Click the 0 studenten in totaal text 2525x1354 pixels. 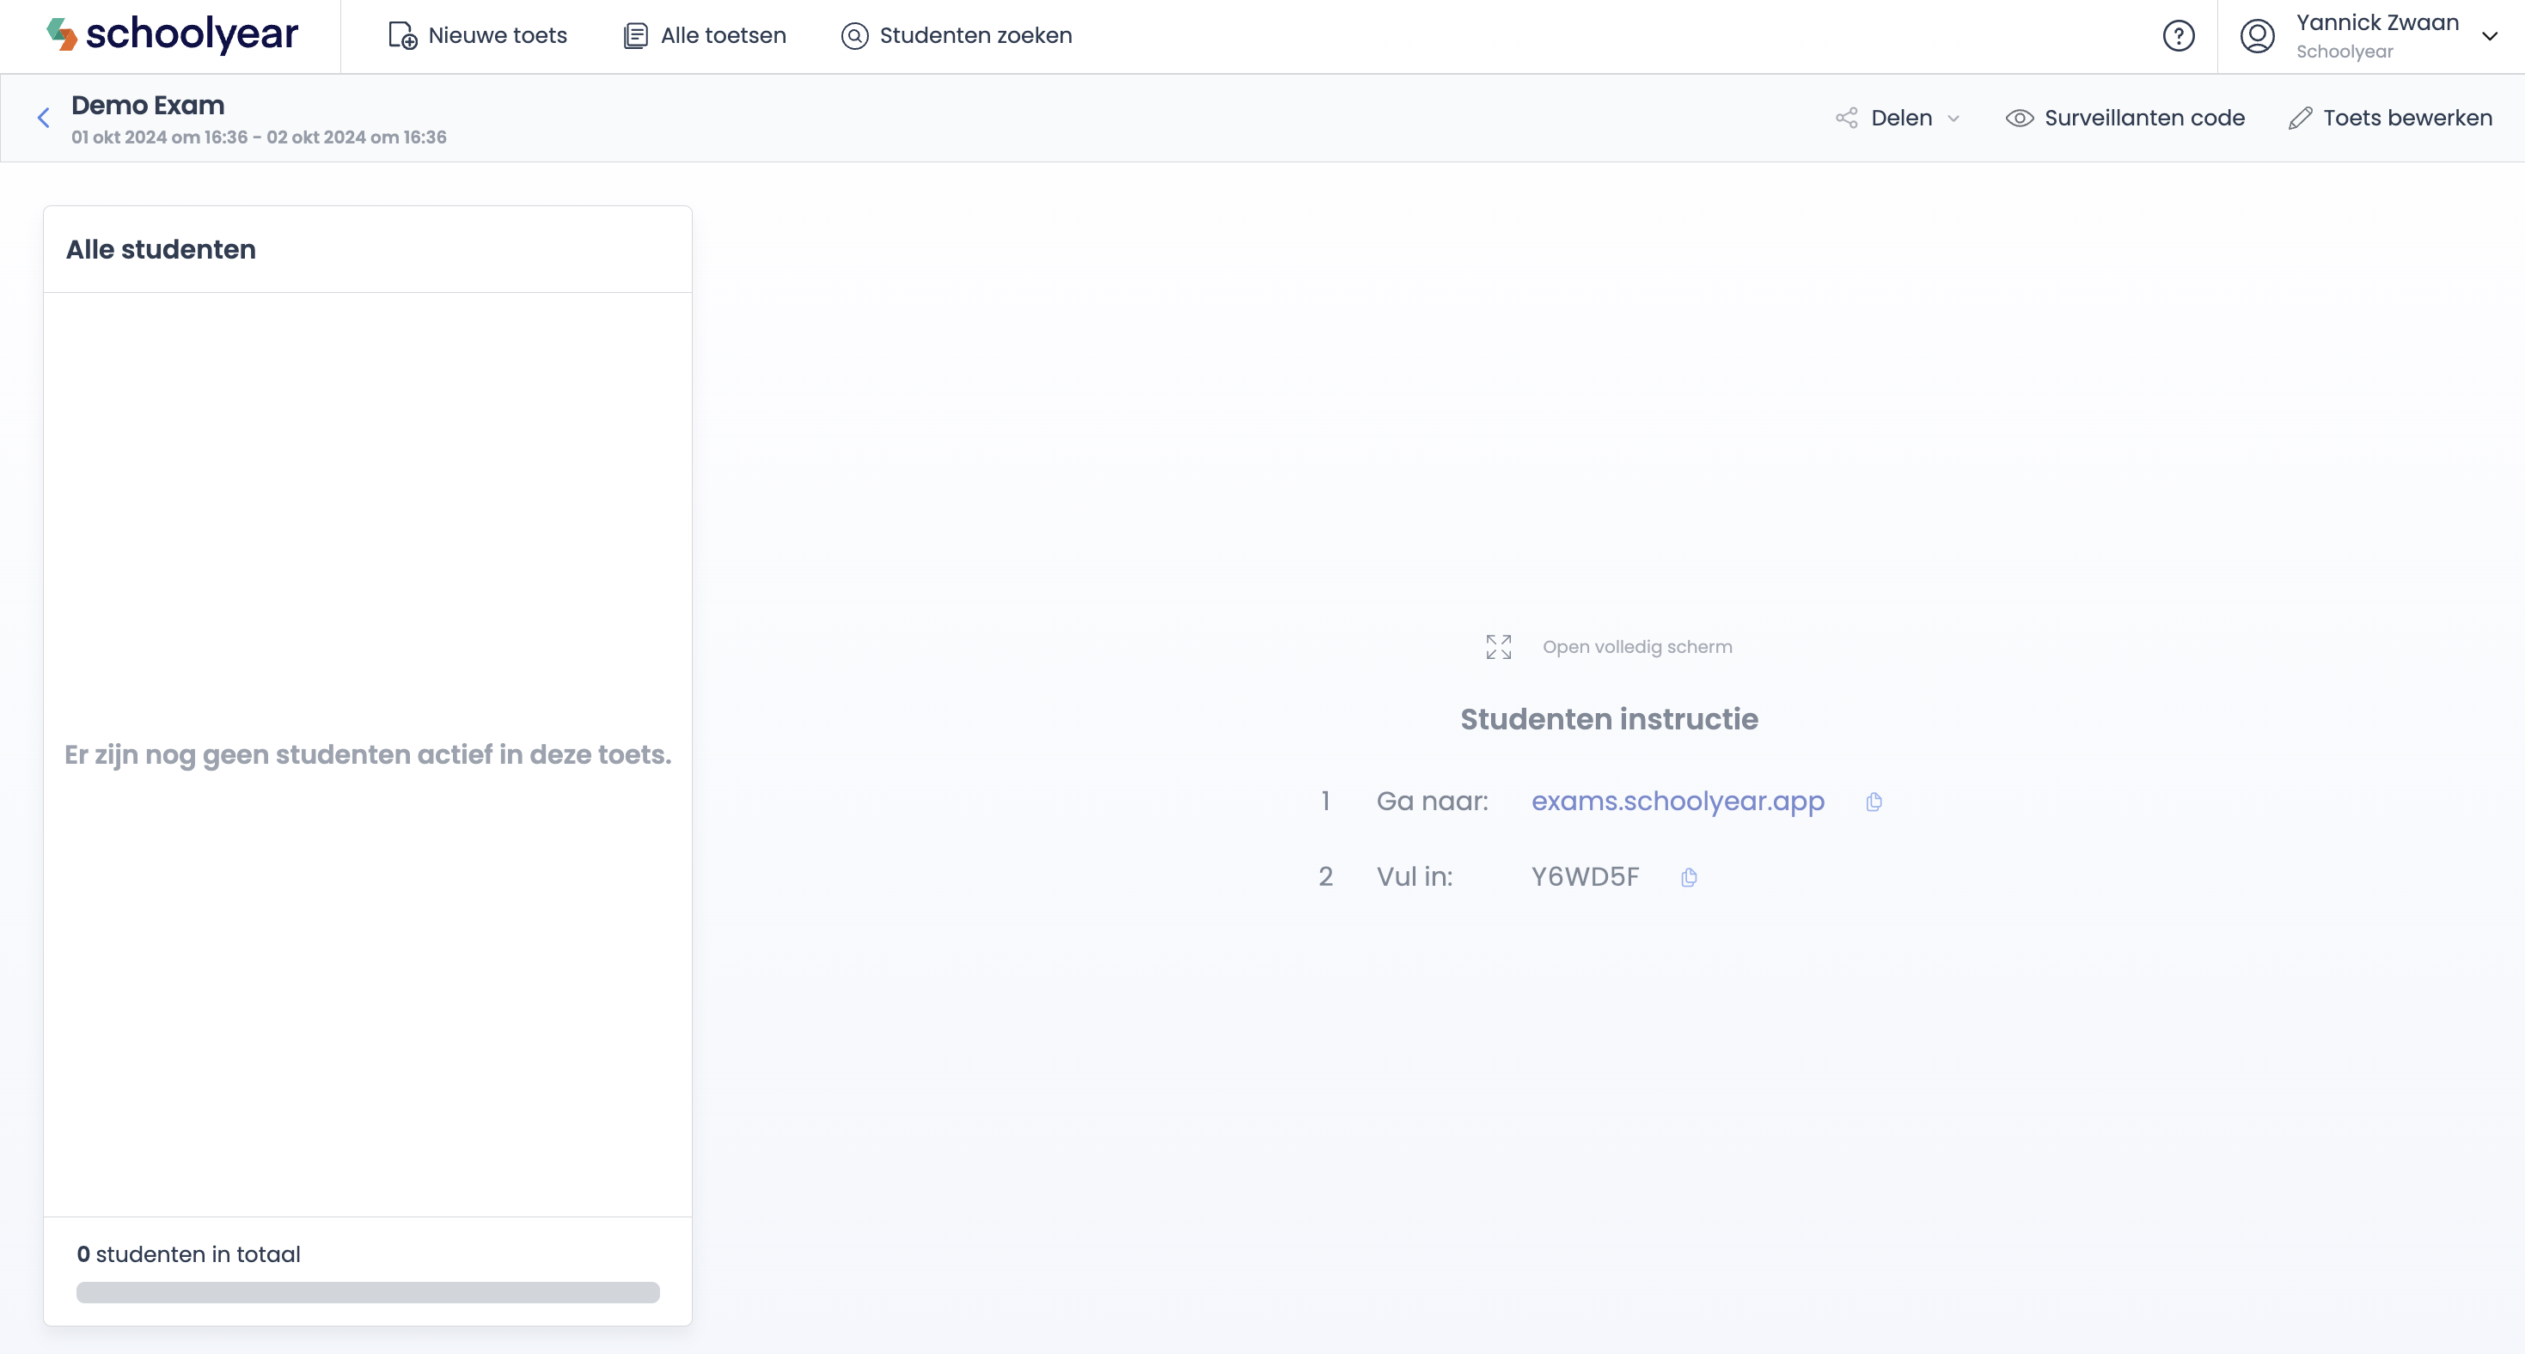[188, 1254]
